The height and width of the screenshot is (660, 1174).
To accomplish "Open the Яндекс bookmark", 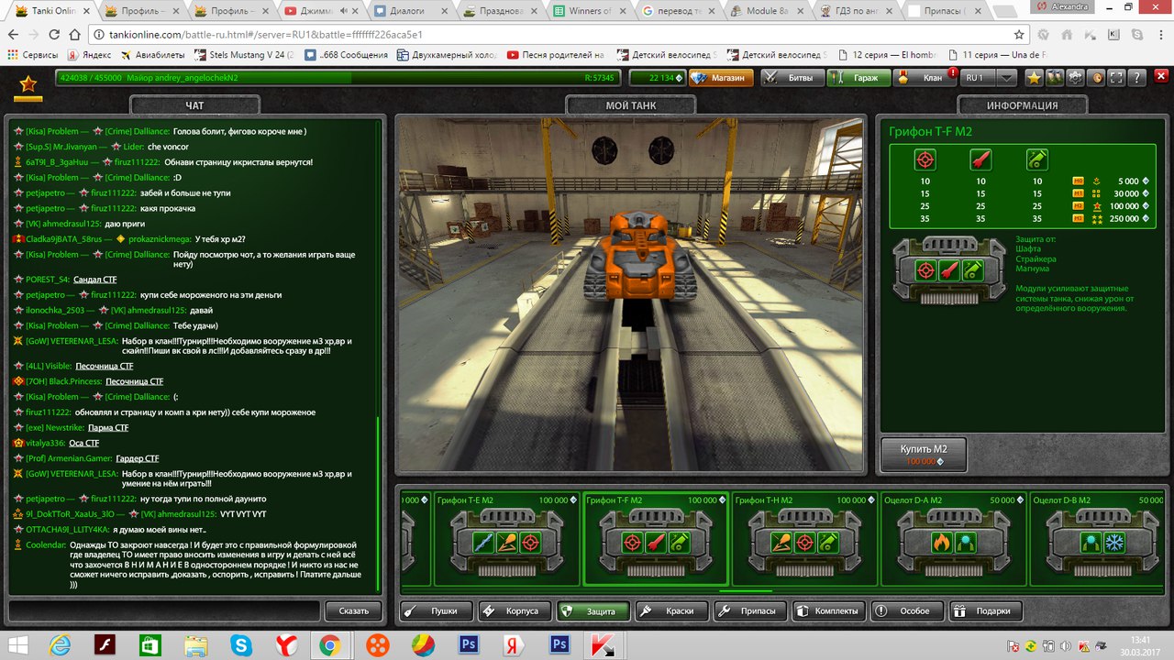I will 87,55.
